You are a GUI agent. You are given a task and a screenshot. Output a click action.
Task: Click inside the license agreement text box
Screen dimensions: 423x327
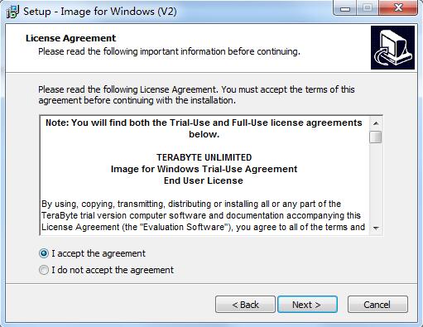point(204,176)
